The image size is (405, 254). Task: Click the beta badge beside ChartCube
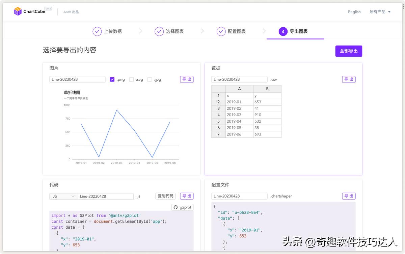click(48, 8)
